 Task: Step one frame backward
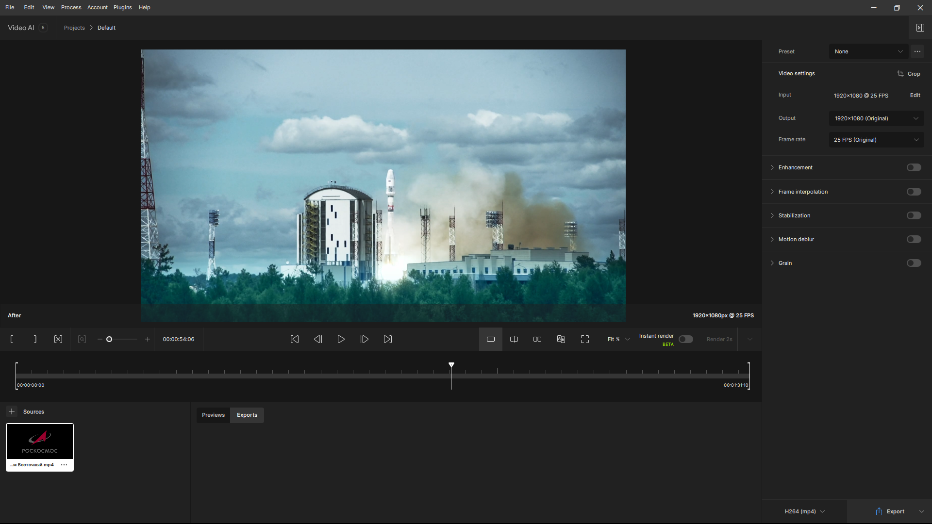coord(318,339)
